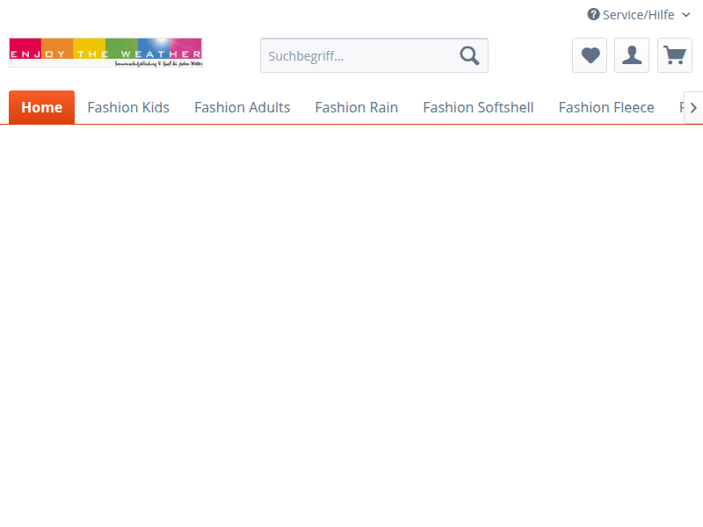Viewport: 703px width, 527px height.
Task: Click the question mark help icon
Action: tap(593, 15)
